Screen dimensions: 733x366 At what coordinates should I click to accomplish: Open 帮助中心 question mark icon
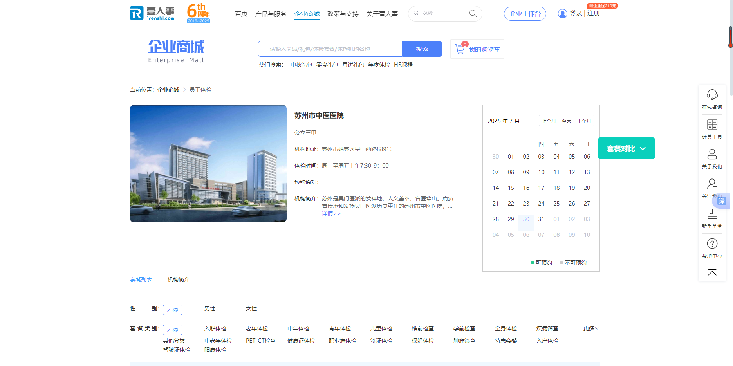coord(712,243)
